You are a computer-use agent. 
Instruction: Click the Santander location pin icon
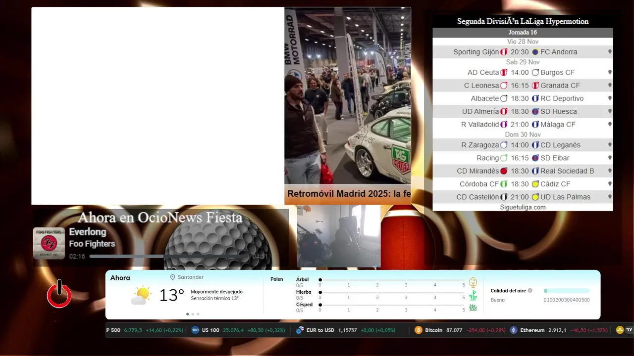173,277
